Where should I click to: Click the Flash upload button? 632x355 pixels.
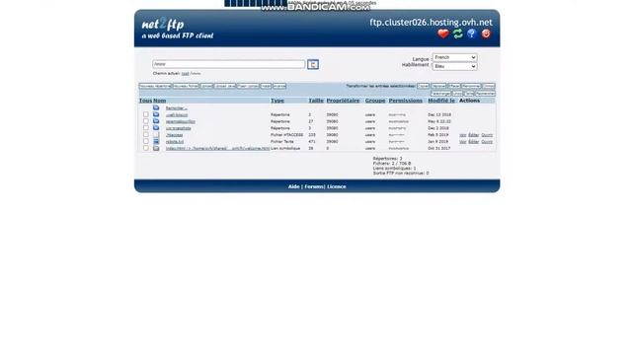(248, 86)
